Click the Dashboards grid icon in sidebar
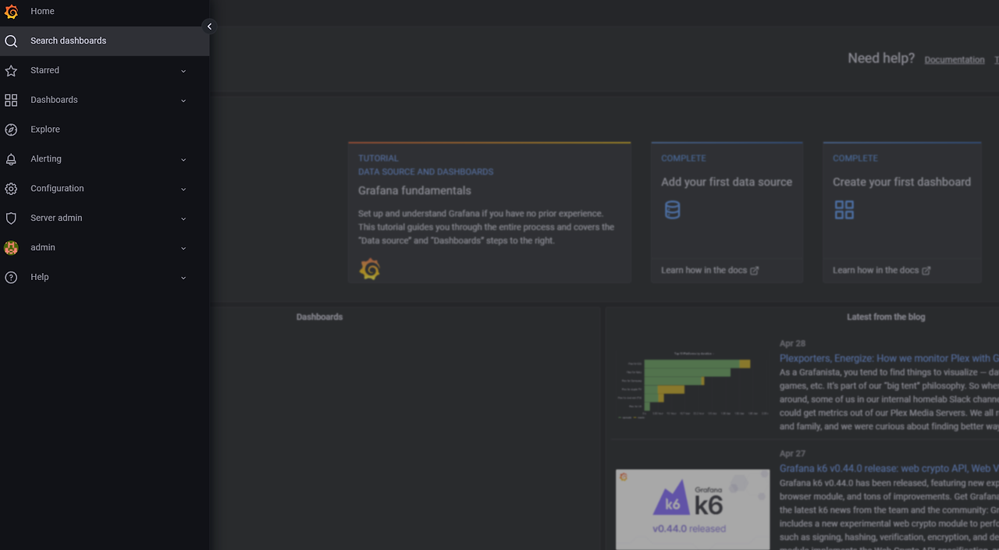Image resolution: width=999 pixels, height=550 pixels. pos(11,100)
